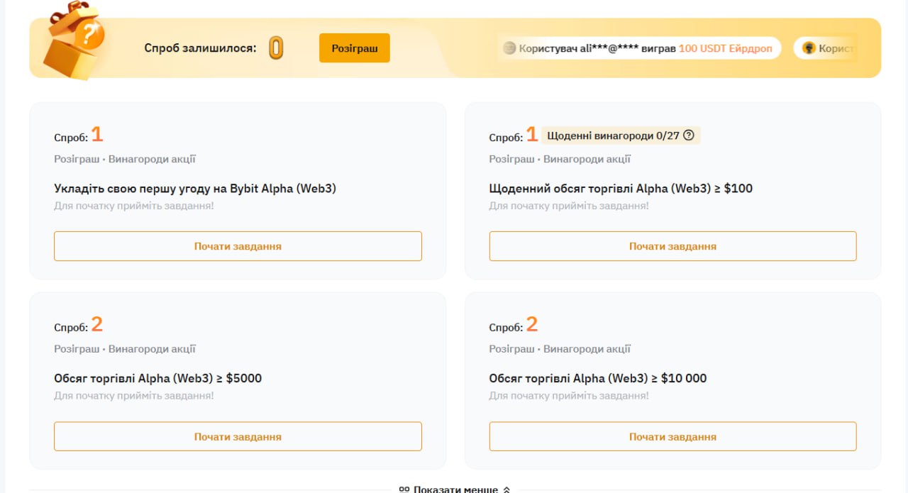Select the Обсяг торгівлі Alpha ≥ $5000 title
Image resolution: width=908 pixels, height=493 pixels.
click(158, 378)
